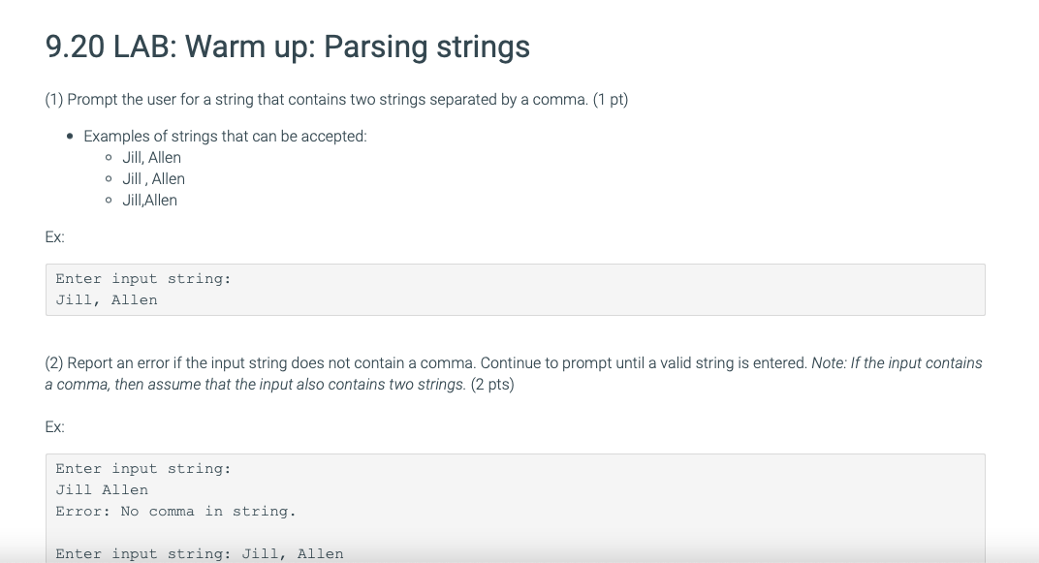The height and width of the screenshot is (563, 1039).
Task: Click the second "Ex:" label above the second code box
Action: 55,427
